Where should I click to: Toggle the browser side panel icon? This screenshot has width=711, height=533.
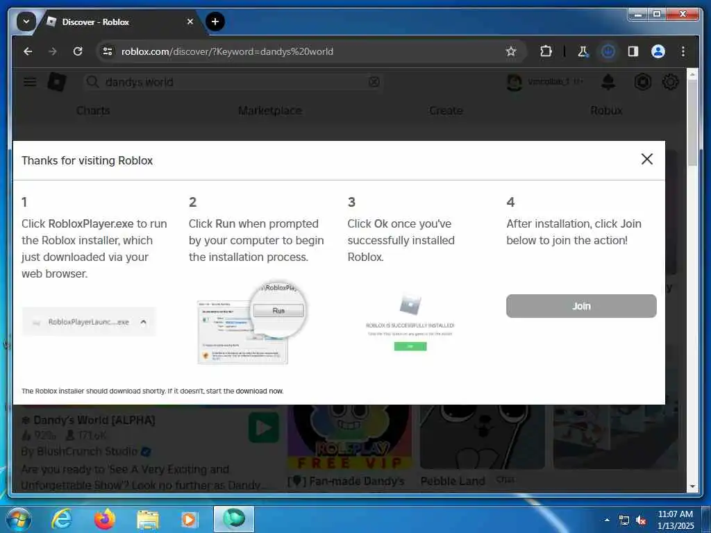(x=633, y=51)
